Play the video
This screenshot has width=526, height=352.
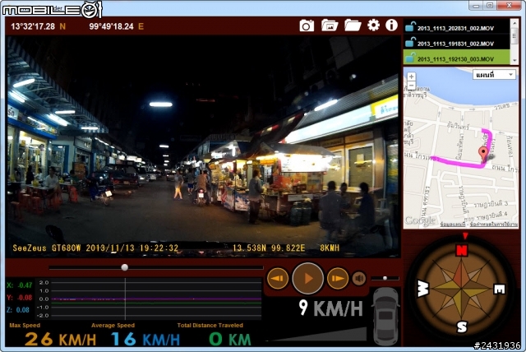(307, 279)
